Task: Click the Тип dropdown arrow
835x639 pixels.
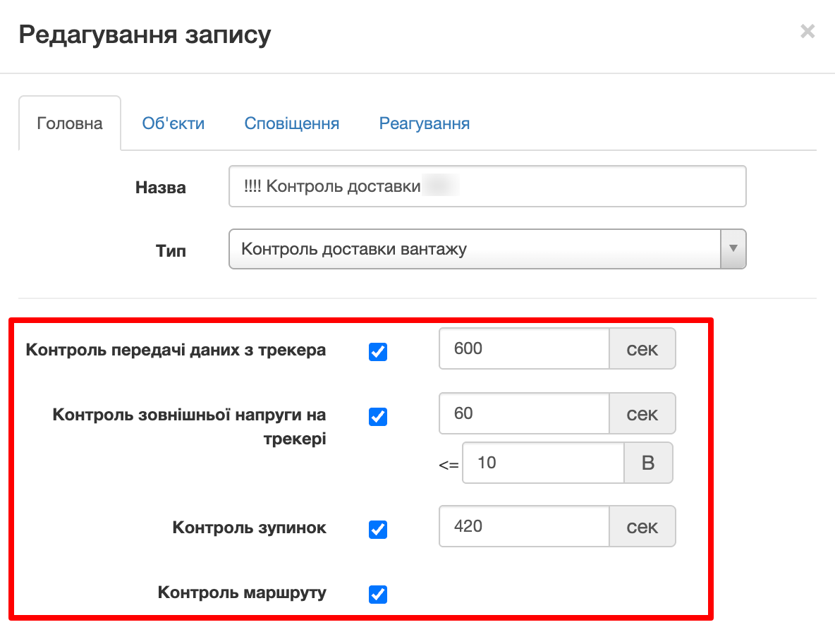Action: click(x=733, y=249)
